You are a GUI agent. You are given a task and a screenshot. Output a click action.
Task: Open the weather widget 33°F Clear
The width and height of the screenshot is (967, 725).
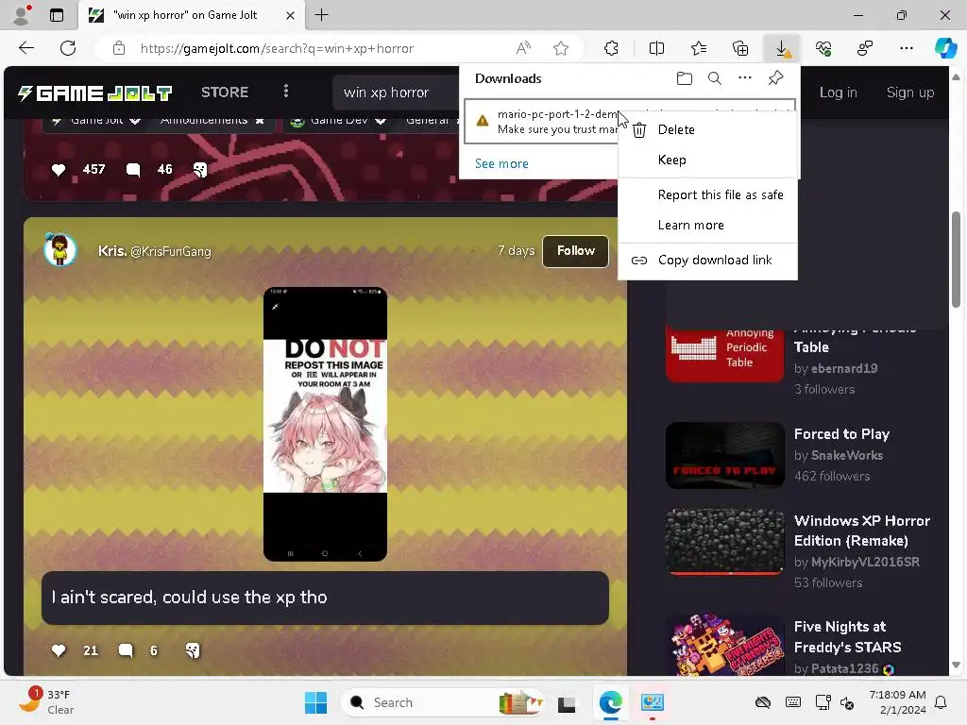click(45, 701)
